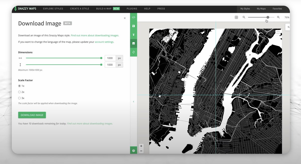The image size is (301, 164).
Task: Click the refresh sync icon in sidebar
Action: pos(133,52)
